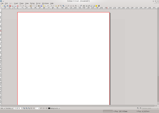
Task: Open the image preview quality dropdown labeled Normal
Action: tap(9, 108)
